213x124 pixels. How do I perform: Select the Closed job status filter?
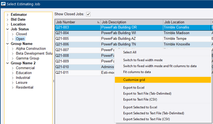coord(21,34)
